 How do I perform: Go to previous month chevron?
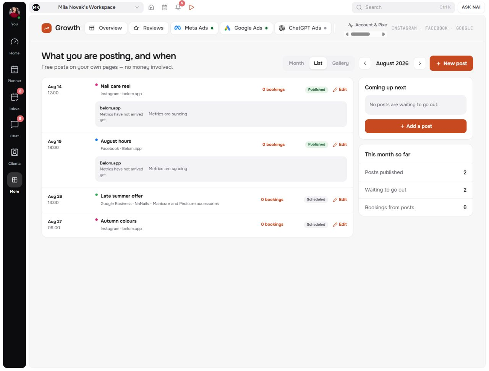pos(365,63)
